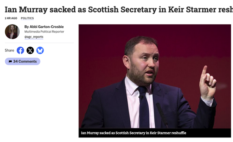Visit the @agc_reports profile link

tap(34, 37)
